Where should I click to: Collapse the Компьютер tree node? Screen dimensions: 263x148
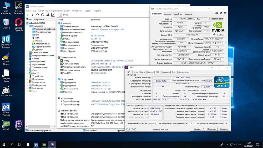tap(27, 26)
